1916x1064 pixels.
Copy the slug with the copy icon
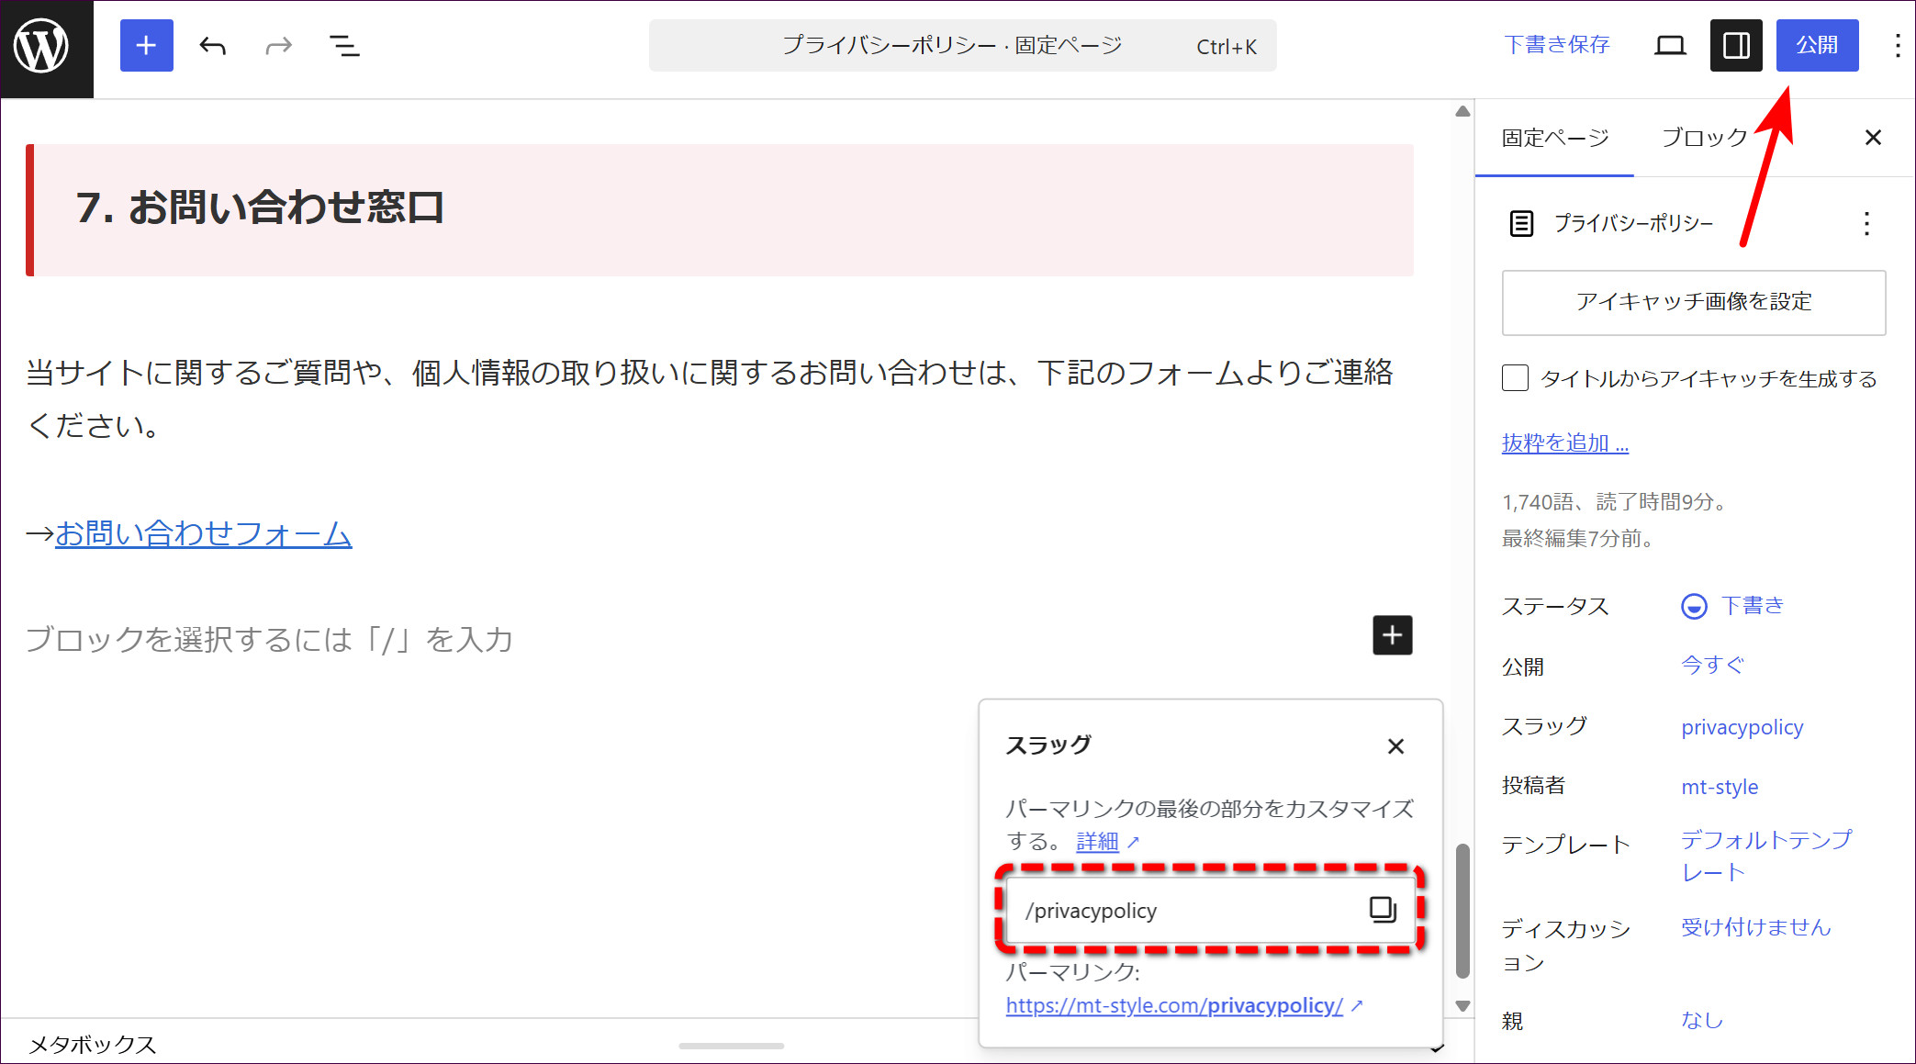click(x=1383, y=910)
